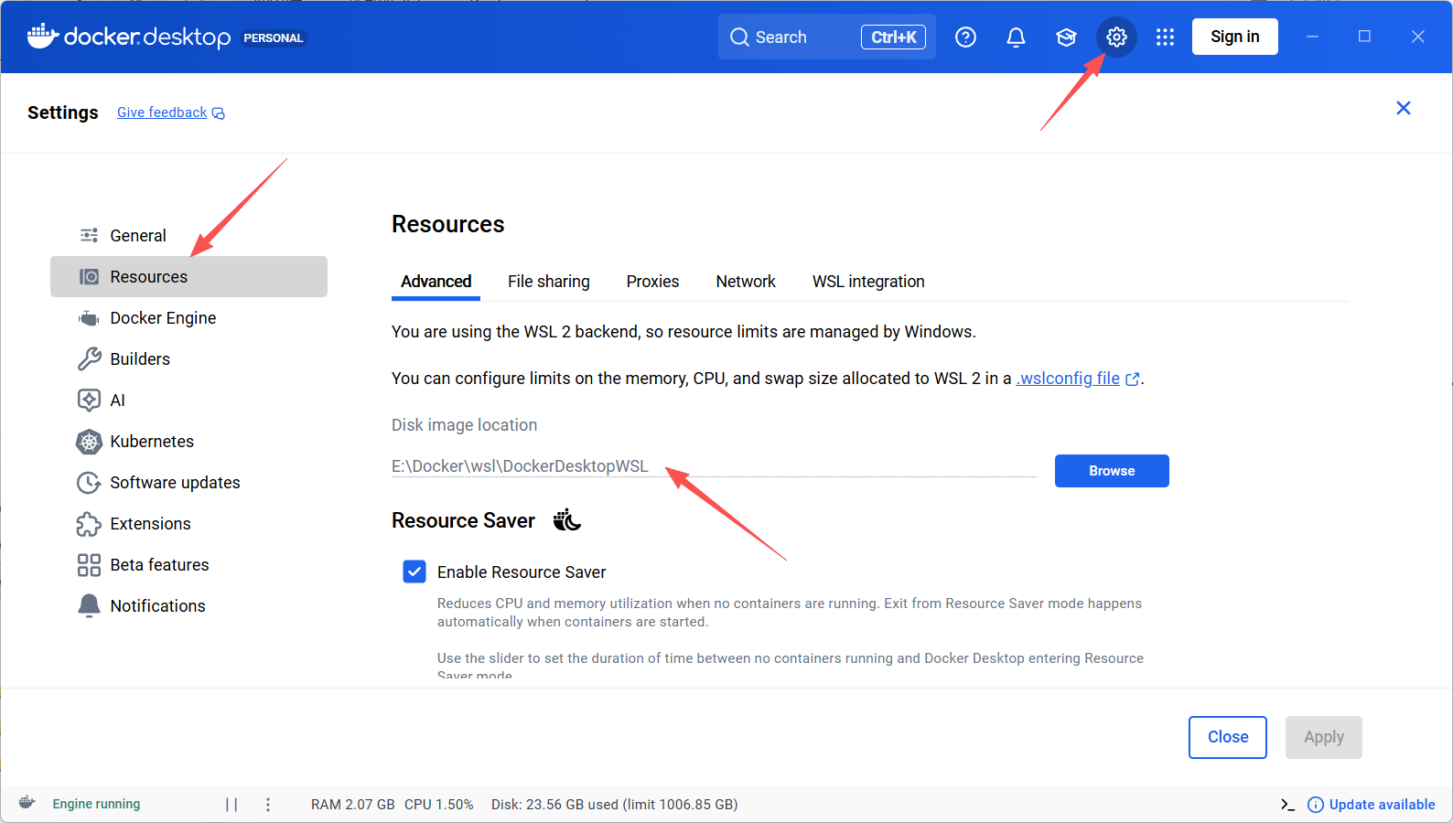Open the Extensions settings section

click(x=188, y=524)
